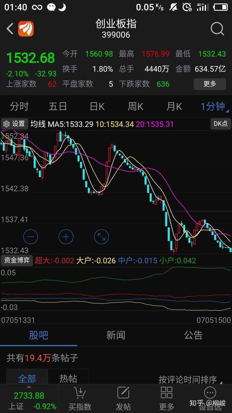Switch to the 月K chart tab
This screenshot has height=413, width=232.
(174, 106)
